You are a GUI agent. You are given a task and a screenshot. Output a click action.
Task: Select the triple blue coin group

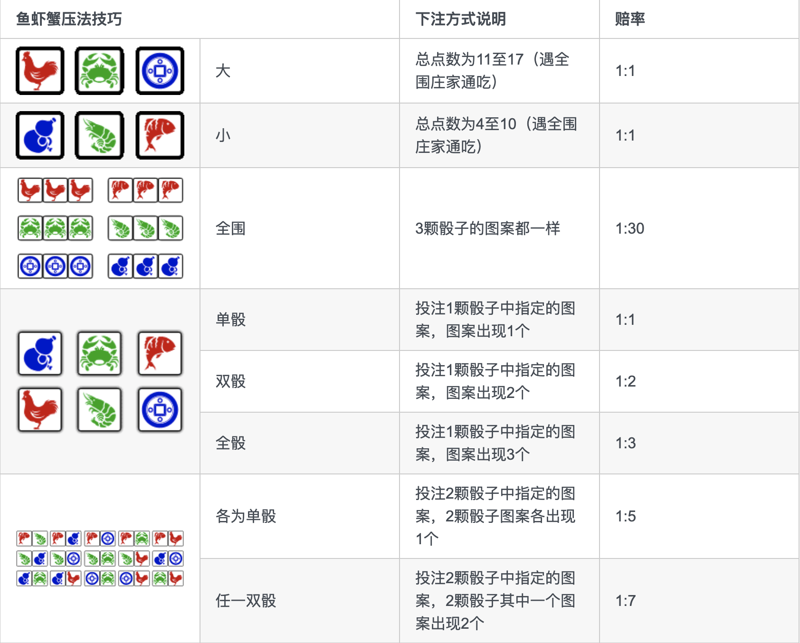click(55, 266)
